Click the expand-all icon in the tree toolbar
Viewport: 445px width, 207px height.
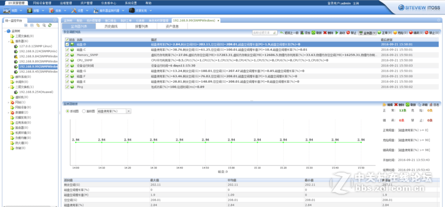coord(26,25)
